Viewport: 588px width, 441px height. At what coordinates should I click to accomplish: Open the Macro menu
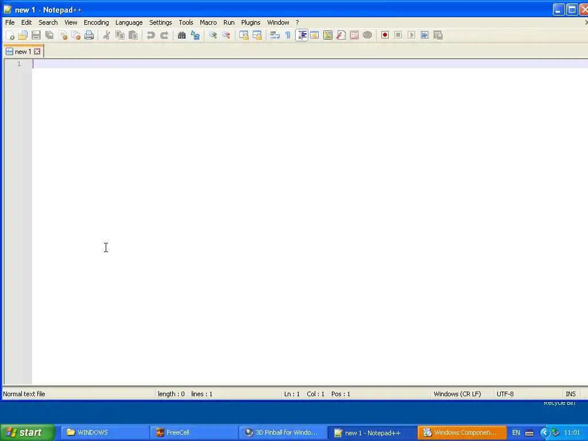point(208,22)
